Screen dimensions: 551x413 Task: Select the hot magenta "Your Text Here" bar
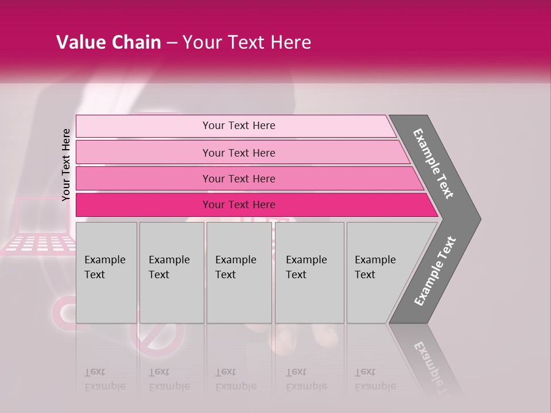click(238, 205)
